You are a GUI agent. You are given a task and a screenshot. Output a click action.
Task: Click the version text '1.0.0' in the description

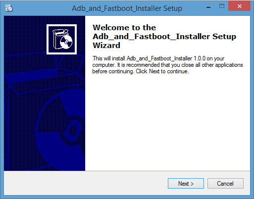pos(200,58)
